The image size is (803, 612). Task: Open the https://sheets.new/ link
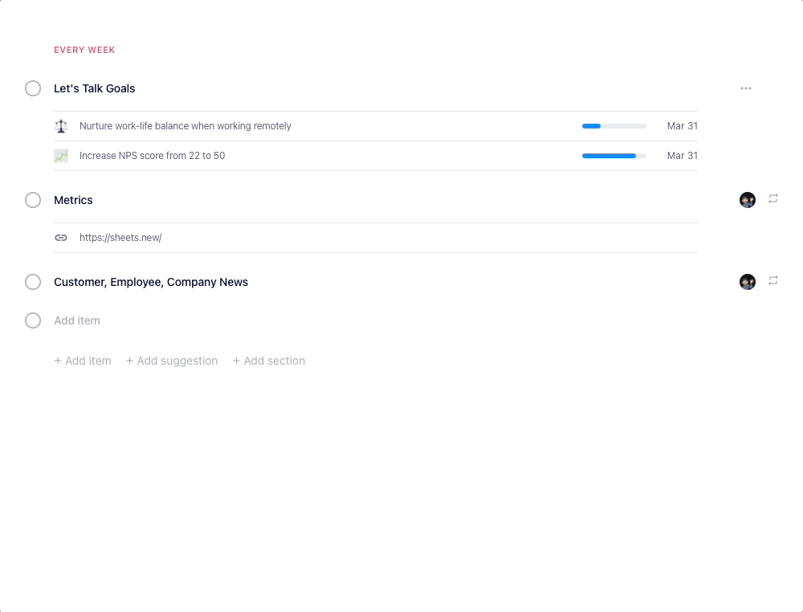point(120,238)
